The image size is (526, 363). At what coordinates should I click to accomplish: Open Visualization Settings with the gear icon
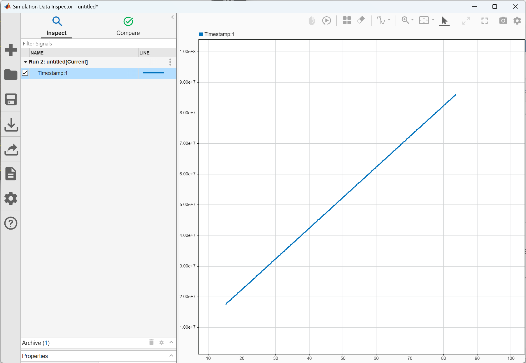517,20
